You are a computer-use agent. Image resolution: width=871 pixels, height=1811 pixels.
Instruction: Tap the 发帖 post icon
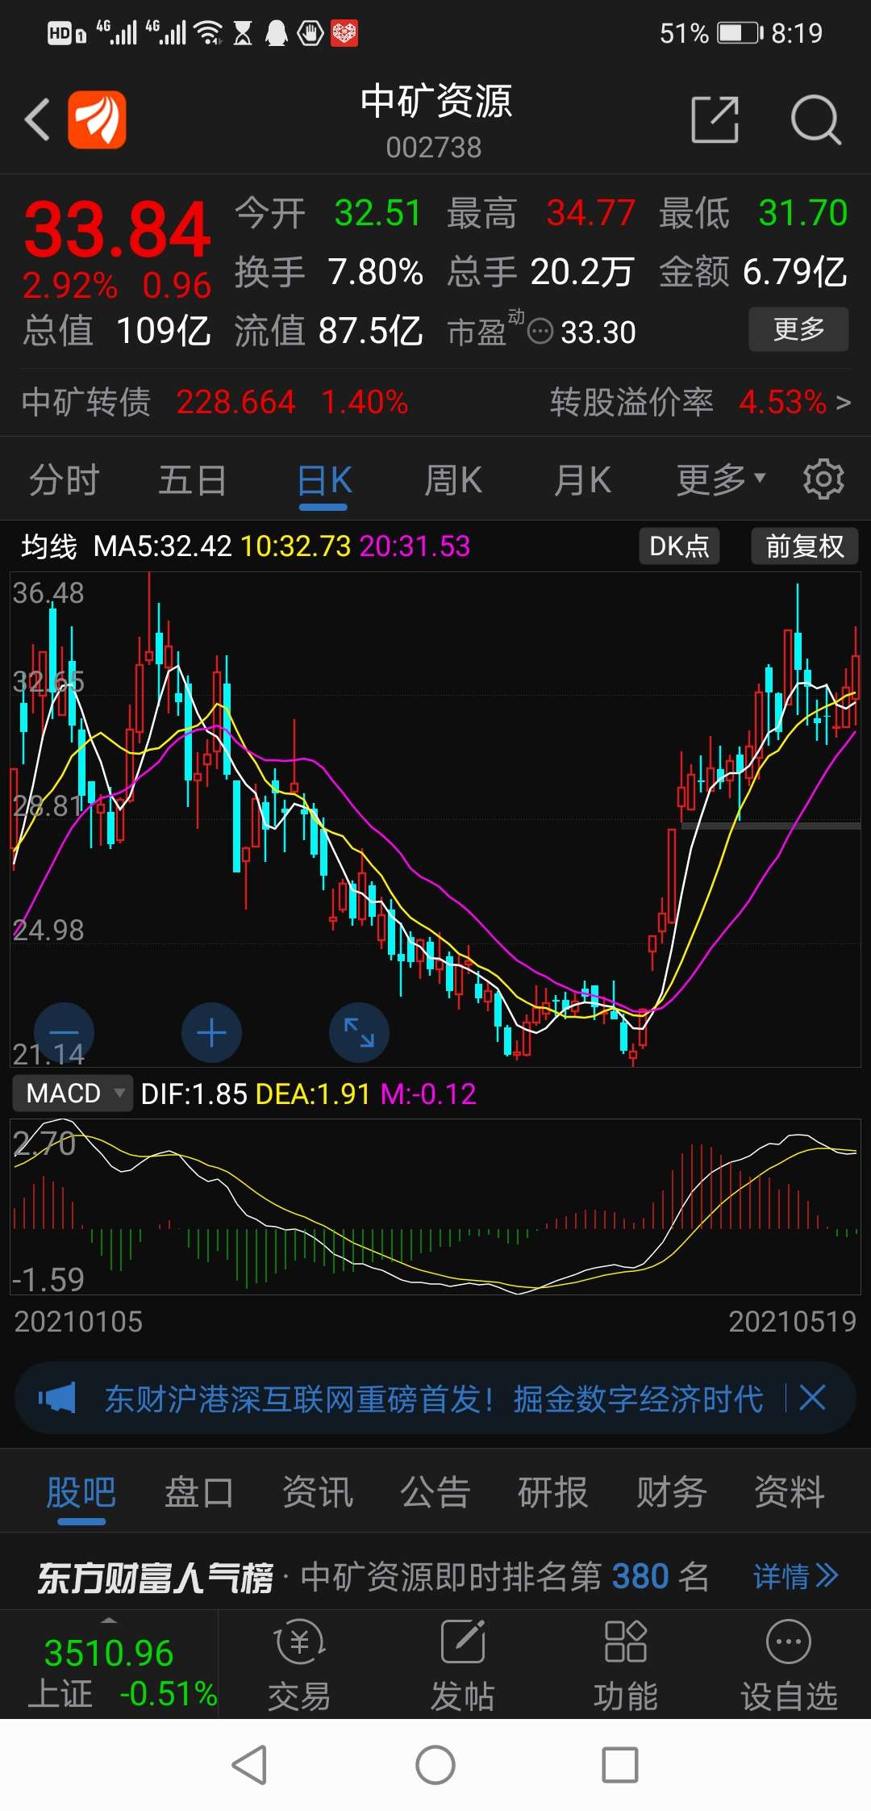click(x=462, y=1665)
